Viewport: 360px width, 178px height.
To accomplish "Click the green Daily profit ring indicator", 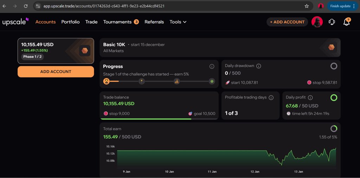I will tap(334, 98).
